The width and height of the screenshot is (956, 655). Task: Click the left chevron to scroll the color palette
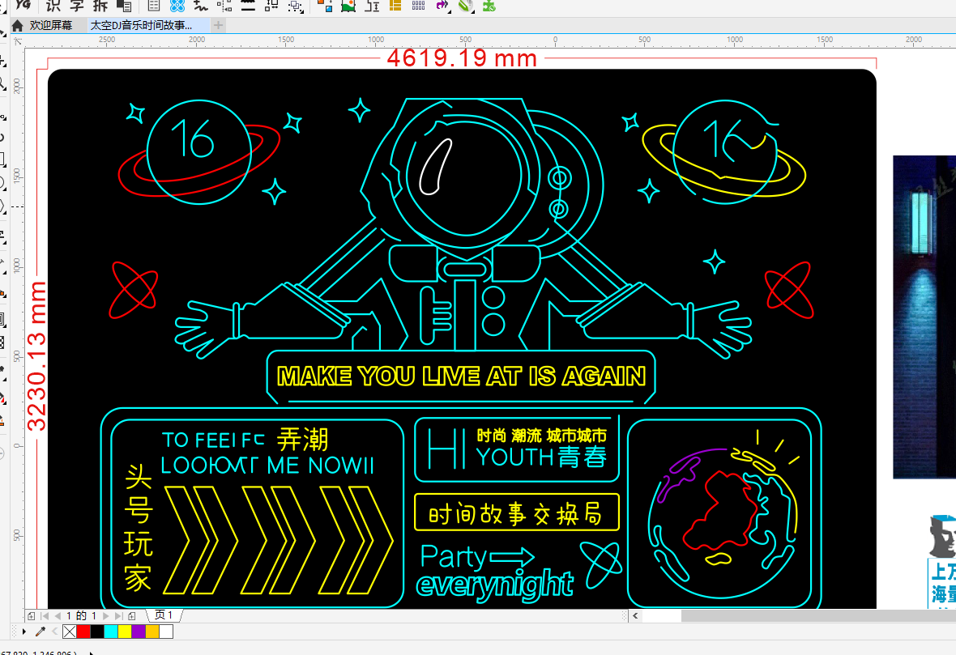(x=54, y=632)
